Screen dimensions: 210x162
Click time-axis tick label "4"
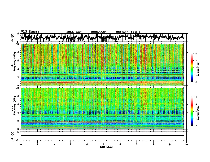click(x=87, y=145)
